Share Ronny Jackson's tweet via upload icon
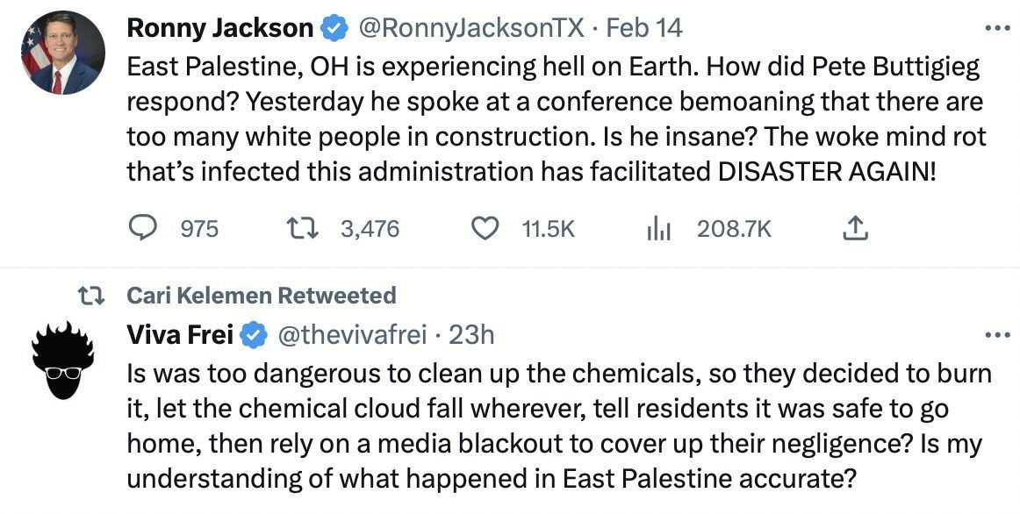The image size is (1020, 514). tap(854, 229)
